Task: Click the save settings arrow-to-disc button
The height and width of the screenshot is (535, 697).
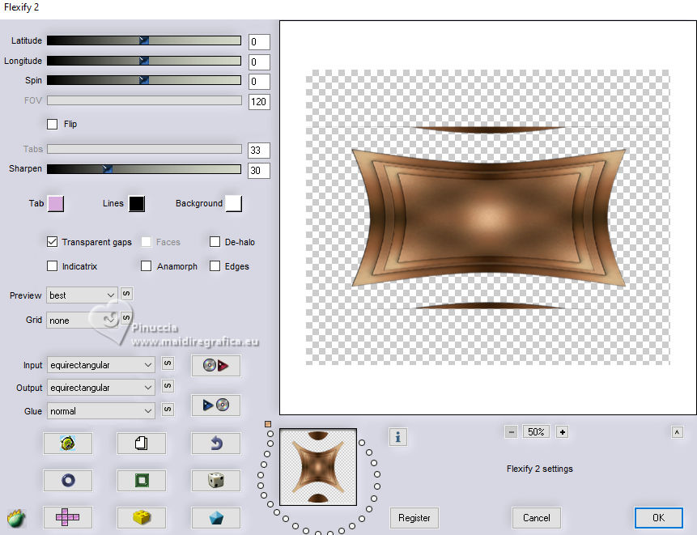Action: (x=216, y=405)
